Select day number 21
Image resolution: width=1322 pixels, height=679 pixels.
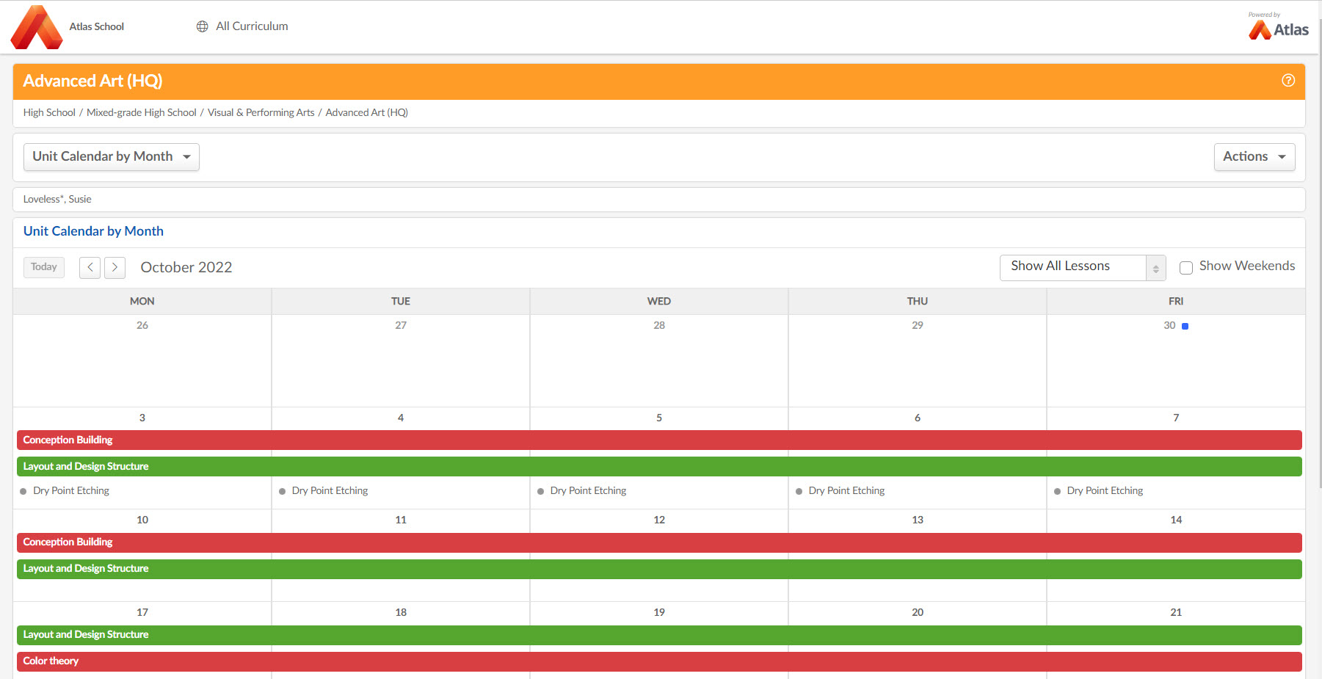click(1176, 612)
